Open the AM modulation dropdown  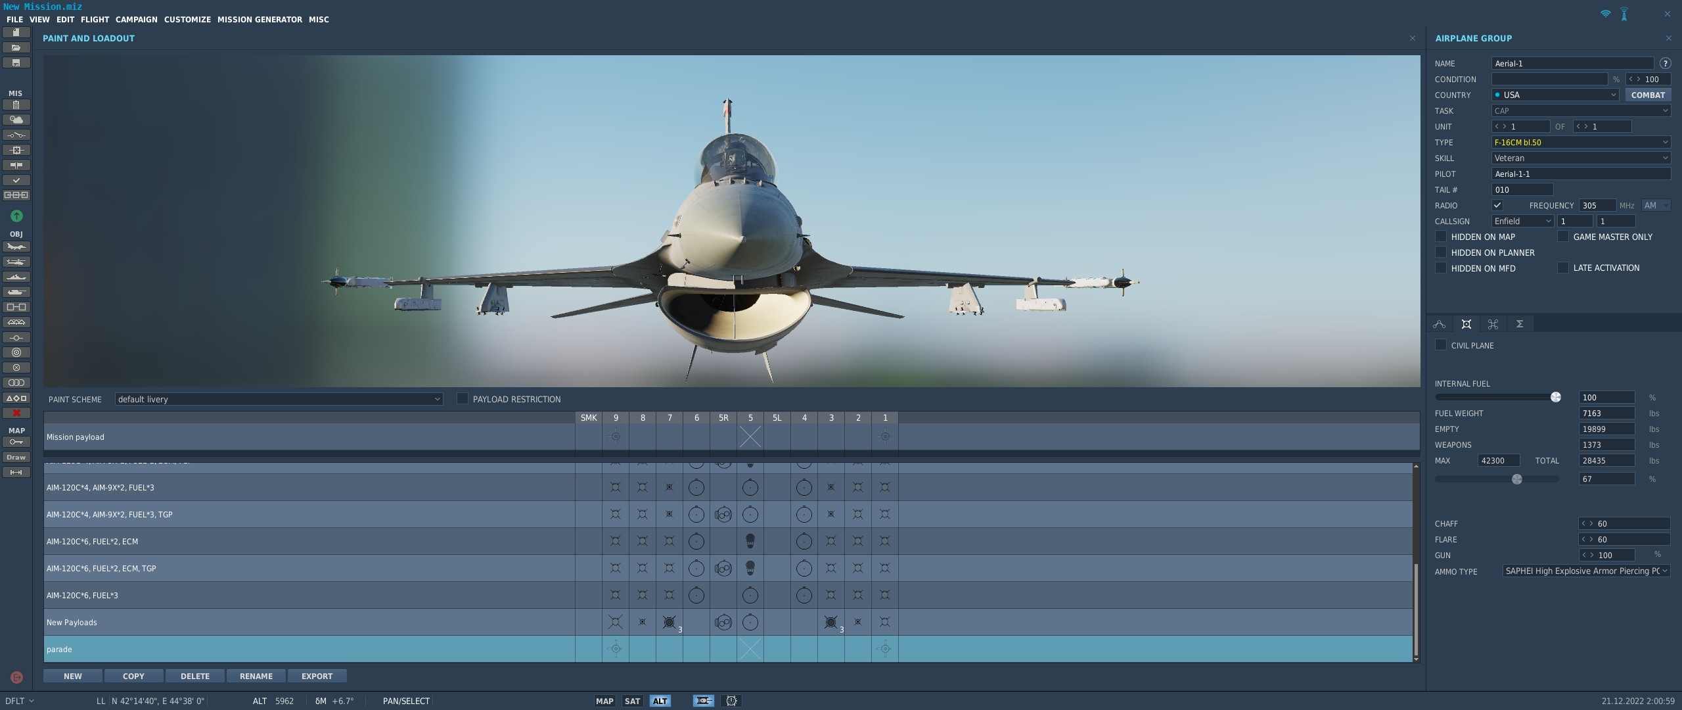(x=1656, y=205)
